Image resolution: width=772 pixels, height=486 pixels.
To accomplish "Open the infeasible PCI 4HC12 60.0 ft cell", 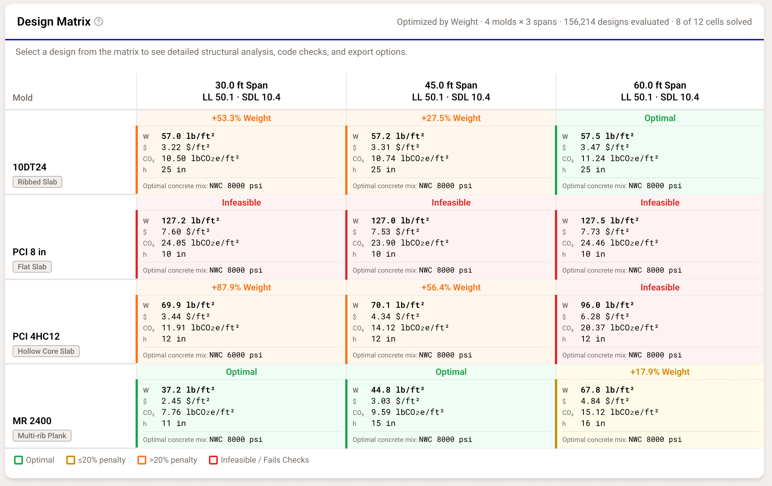I will (660, 322).
